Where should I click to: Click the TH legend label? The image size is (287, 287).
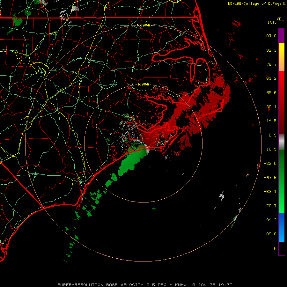coord(274,248)
